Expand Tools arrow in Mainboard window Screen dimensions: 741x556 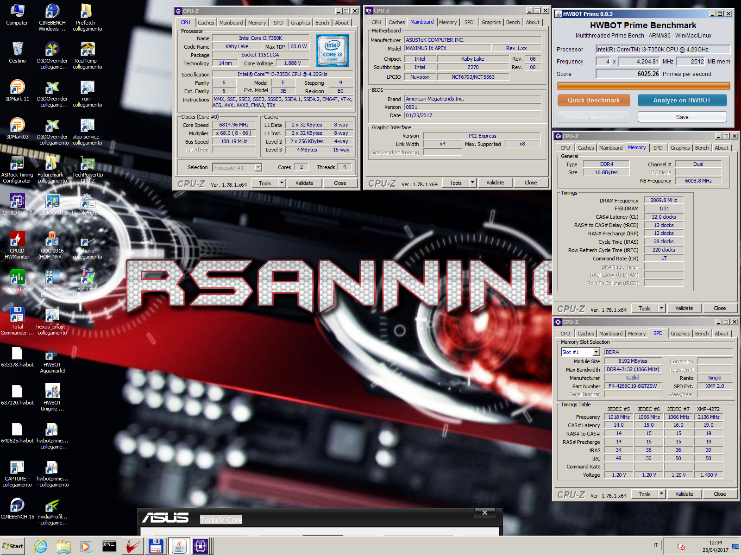472,183
